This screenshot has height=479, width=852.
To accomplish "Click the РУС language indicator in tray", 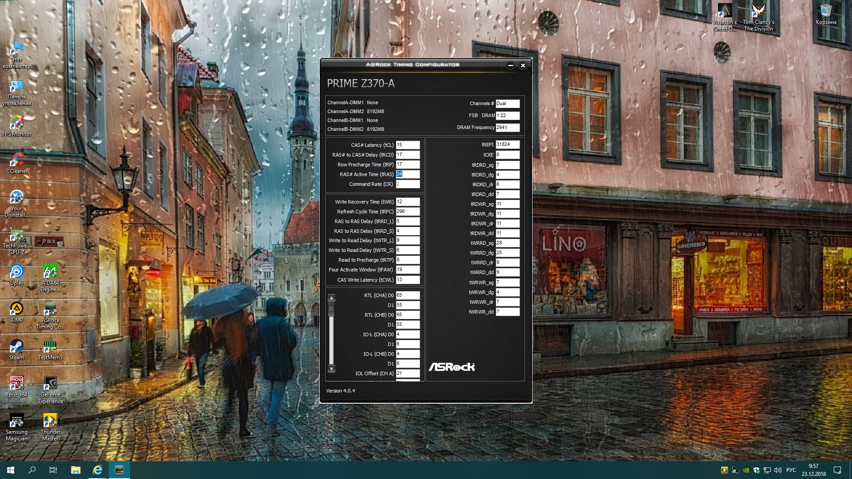I will [x=791, y=470].
